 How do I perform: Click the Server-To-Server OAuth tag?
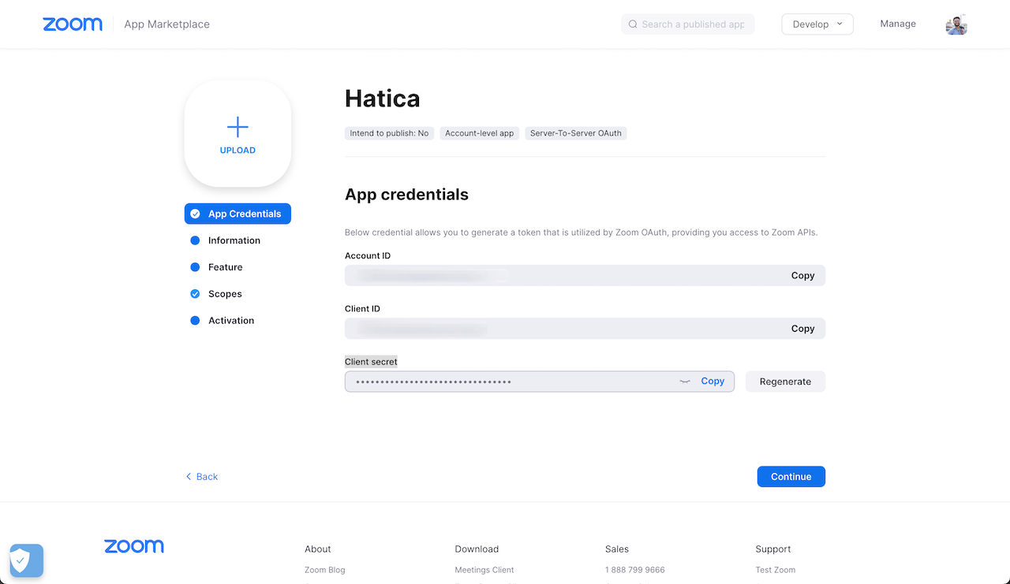tap(576, 133)
